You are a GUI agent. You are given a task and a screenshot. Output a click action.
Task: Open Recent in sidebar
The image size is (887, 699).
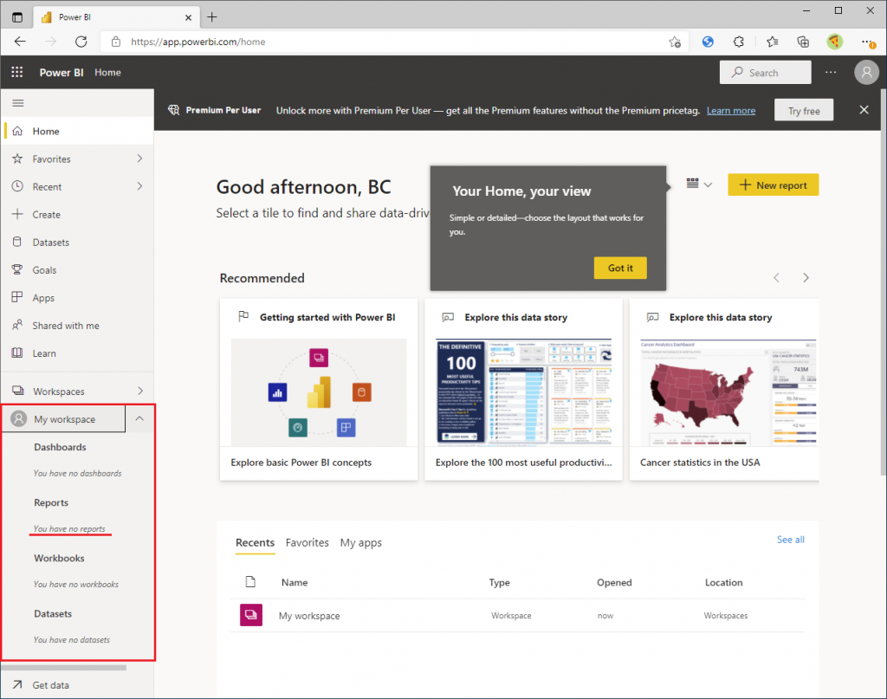(x=47, y=186)
